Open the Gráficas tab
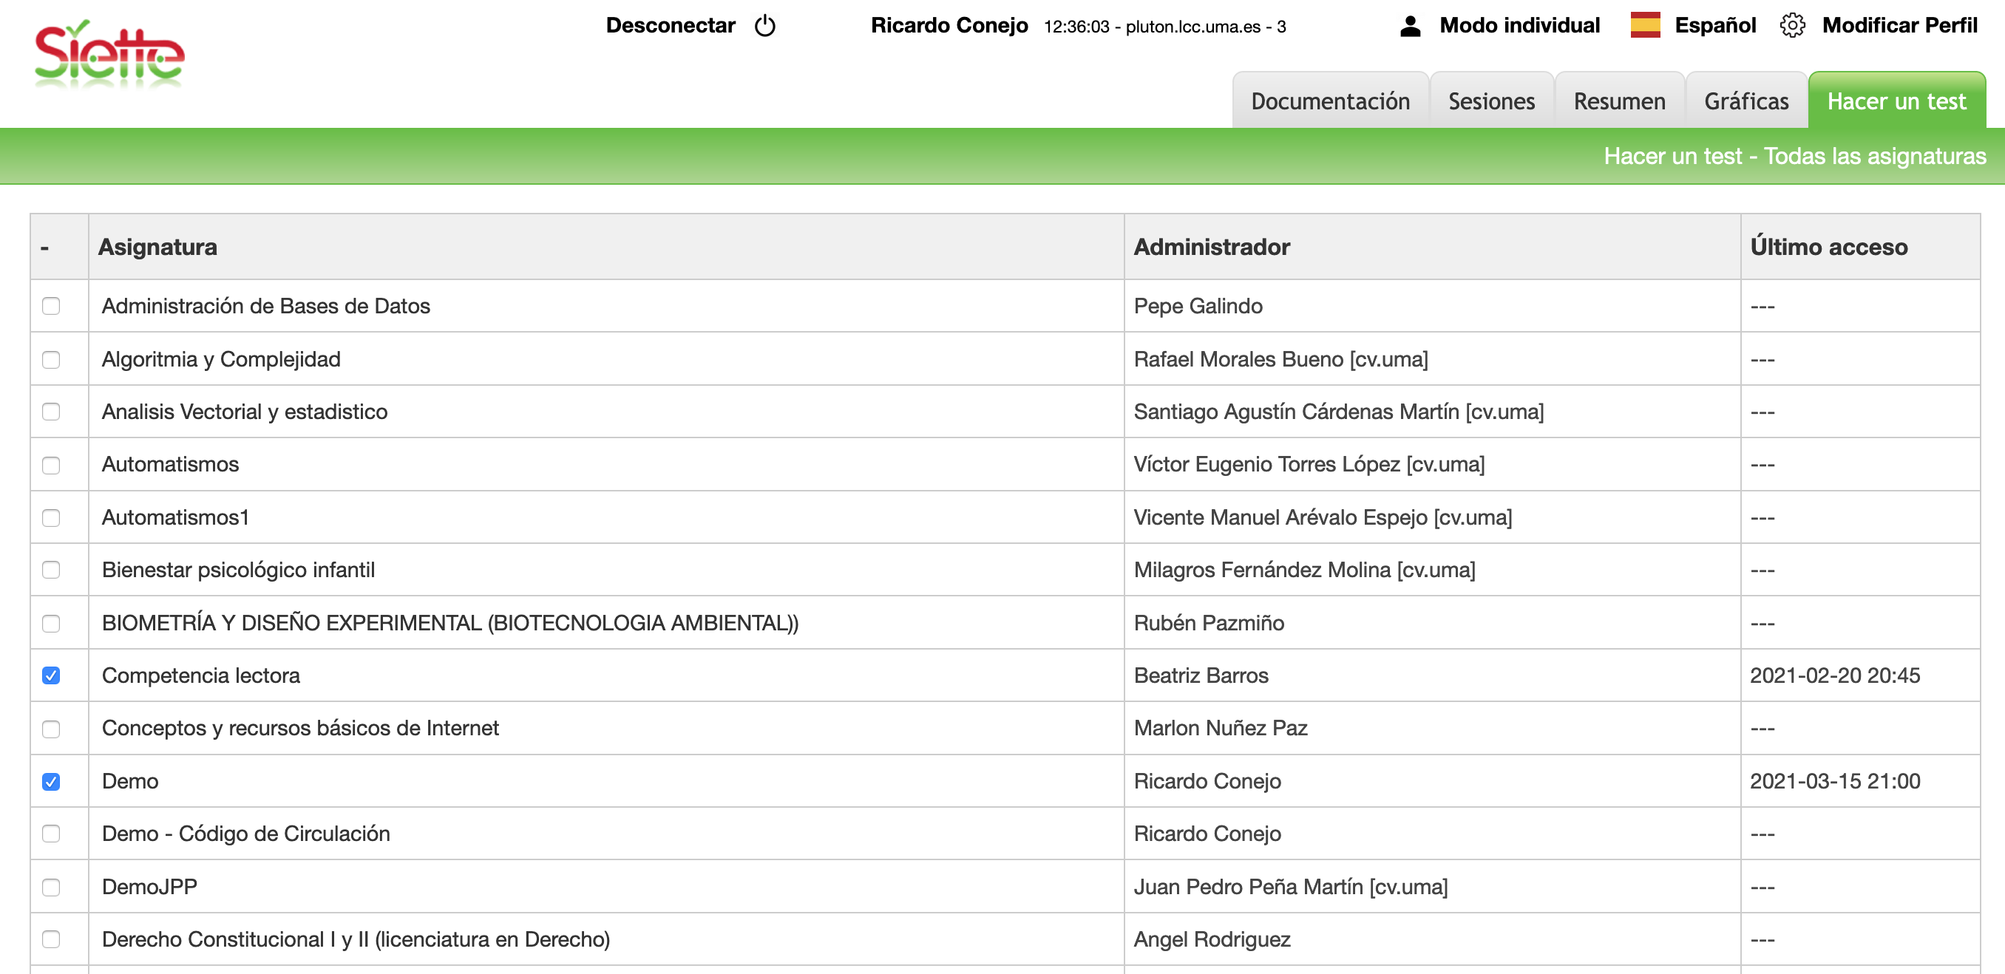Viewport: 2005px width, 974px height. point(1746,101)
